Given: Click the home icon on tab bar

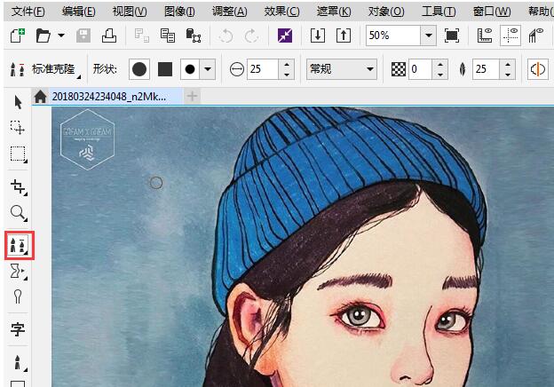Looking at the screenshot, I should pos(40,97).
